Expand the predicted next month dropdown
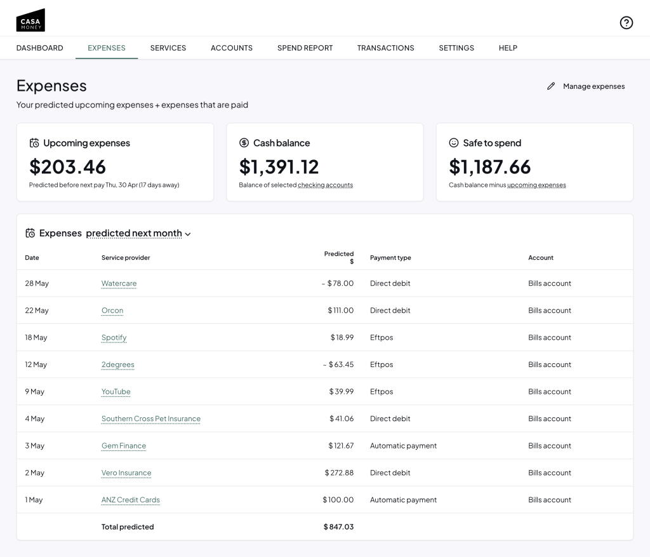 [138, 233]
